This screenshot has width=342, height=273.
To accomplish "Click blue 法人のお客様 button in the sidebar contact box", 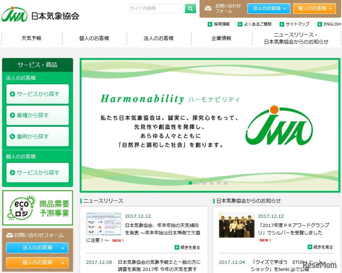I will pyautogui.click(x=37, y=248).
